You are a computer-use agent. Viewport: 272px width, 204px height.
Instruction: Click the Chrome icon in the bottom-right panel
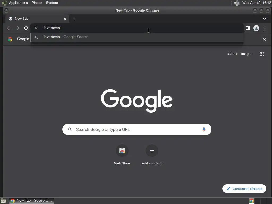(252, 201)
